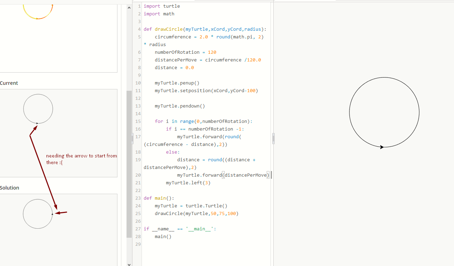Image resolution: width=454 pixels, height=266 pixels.
Task: Grab the splitter handle between instructions and code
Action: (132, 139)
